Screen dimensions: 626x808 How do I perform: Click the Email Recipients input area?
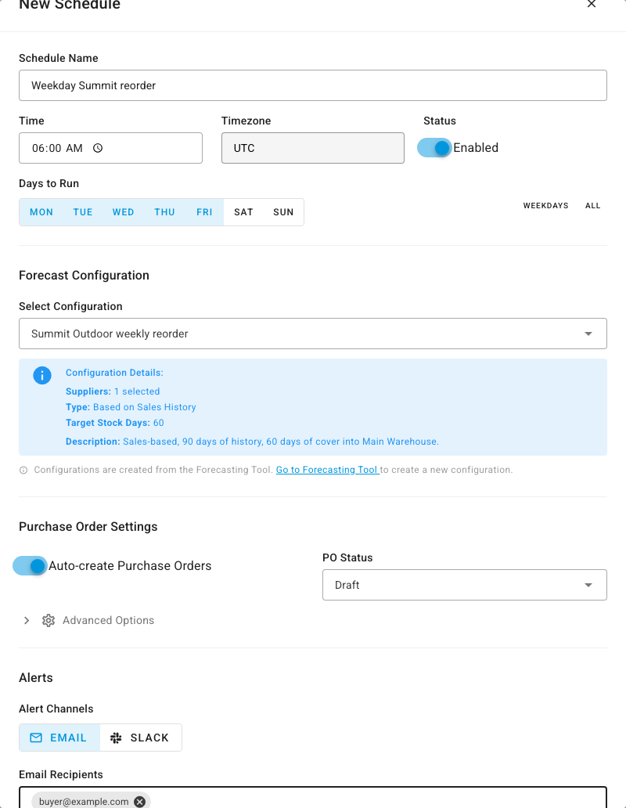point(313,798)
